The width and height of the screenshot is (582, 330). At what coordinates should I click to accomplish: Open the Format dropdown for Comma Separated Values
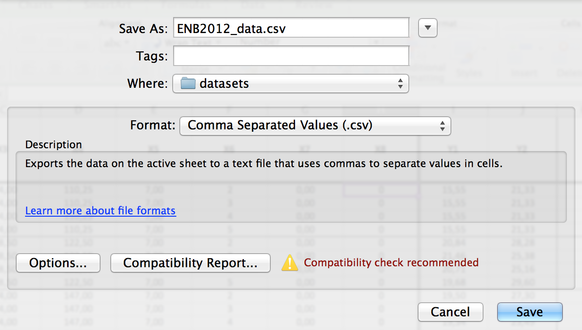click(x=315, y=126)
